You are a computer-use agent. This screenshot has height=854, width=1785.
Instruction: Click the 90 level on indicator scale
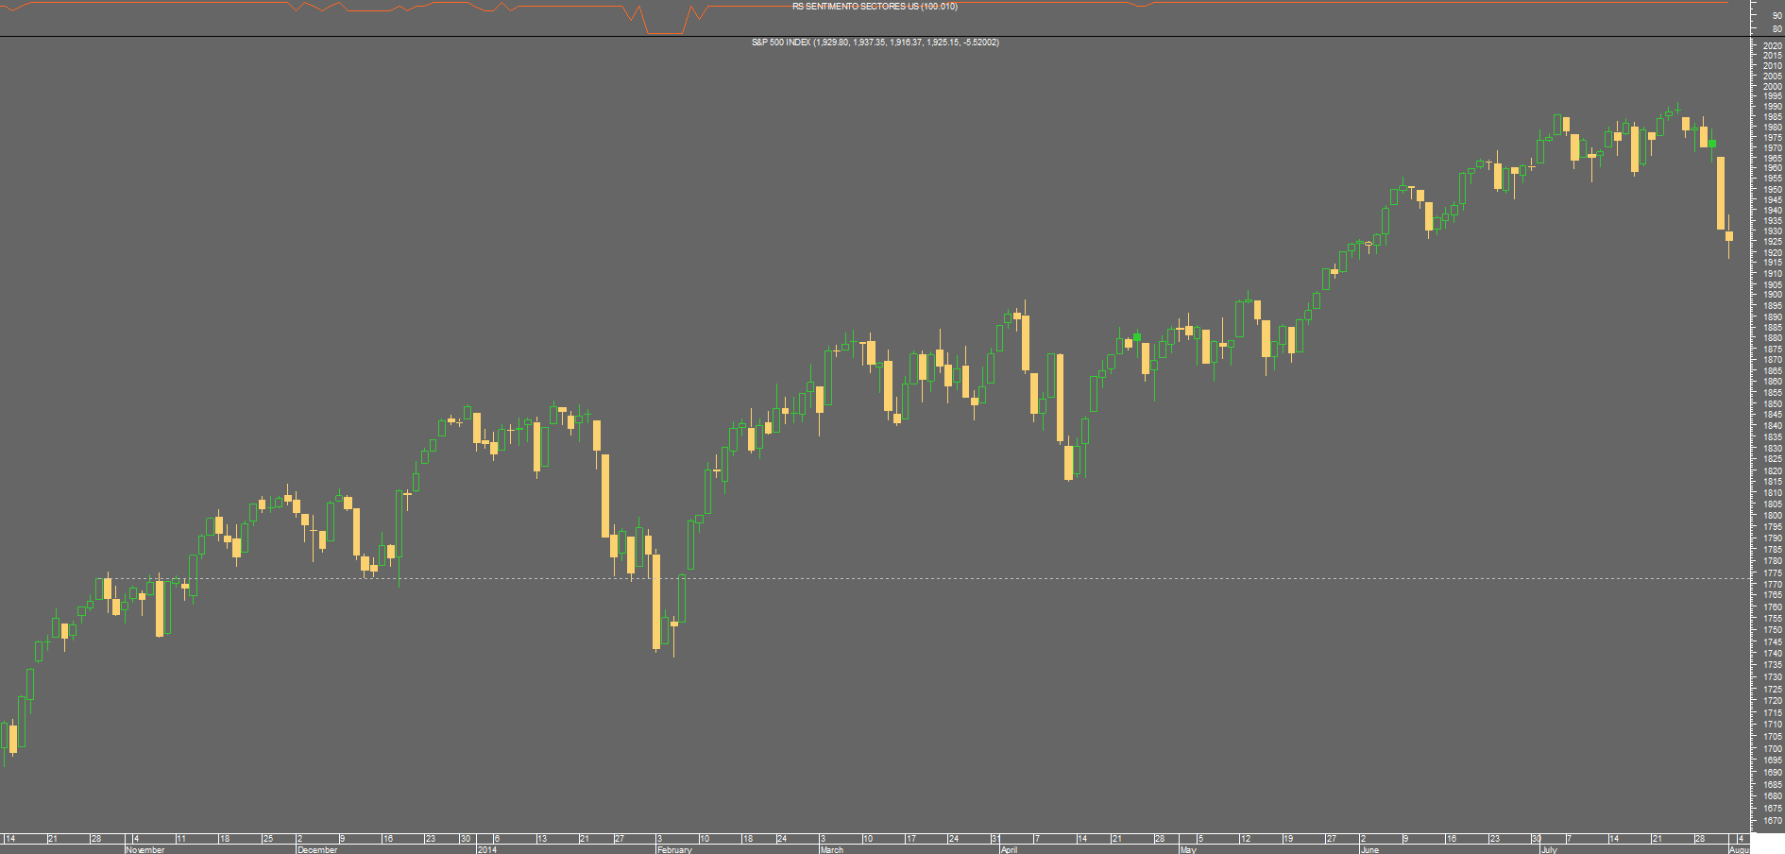1777,16
